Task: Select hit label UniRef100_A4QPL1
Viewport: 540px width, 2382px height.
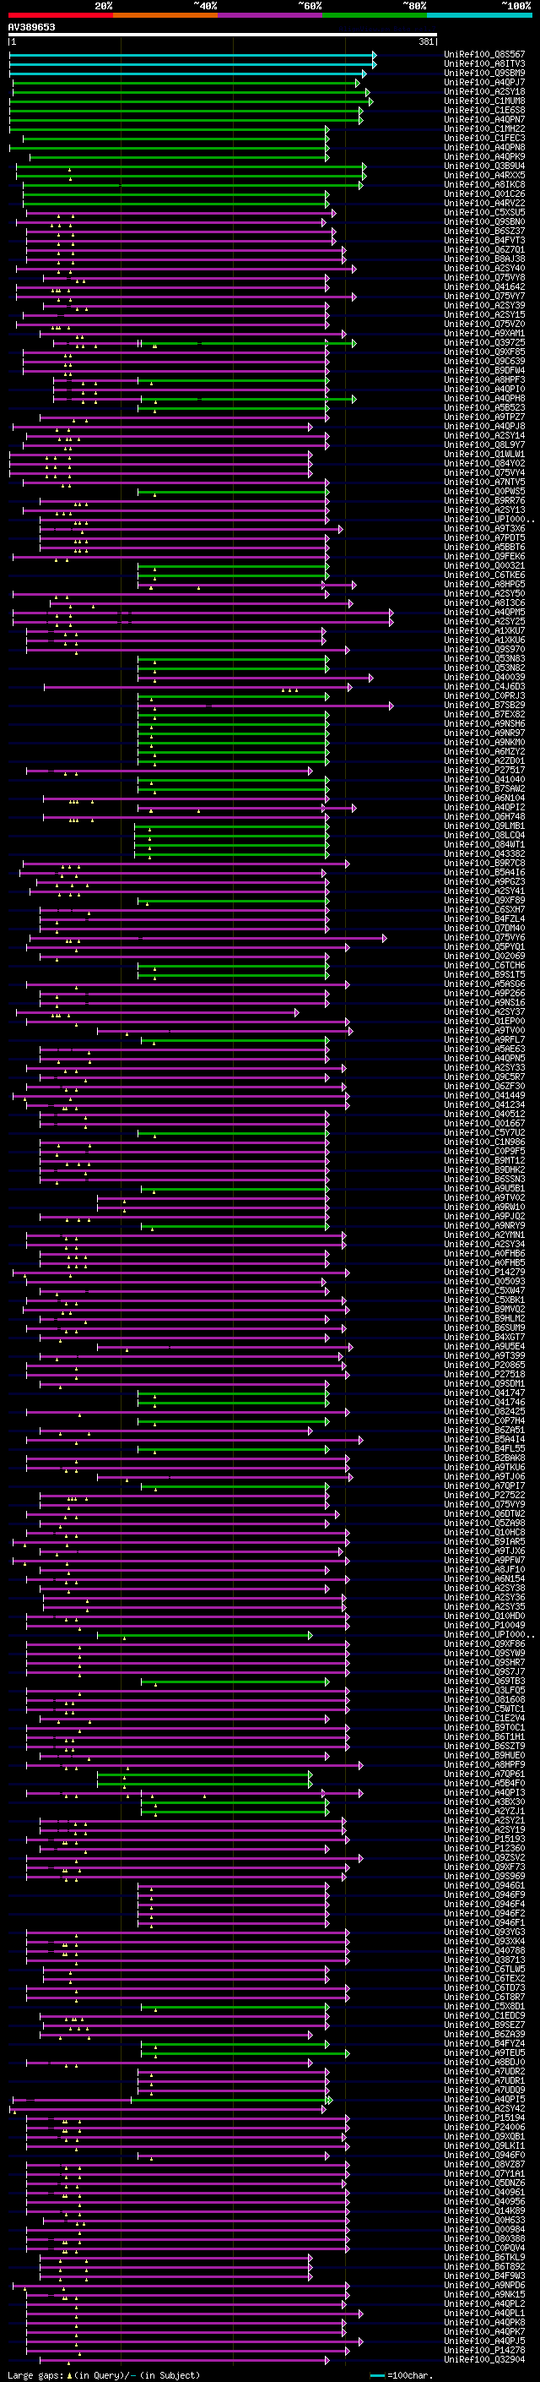Action: pyautogui.click(x=483, y=2313)
